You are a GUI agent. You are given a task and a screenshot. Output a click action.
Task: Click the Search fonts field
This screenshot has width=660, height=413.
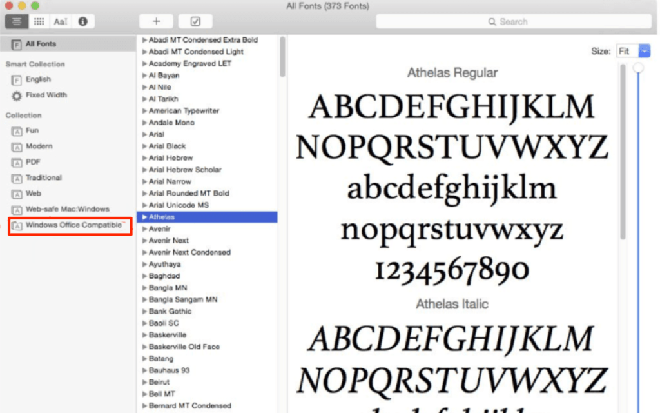(x=514, y=21)
